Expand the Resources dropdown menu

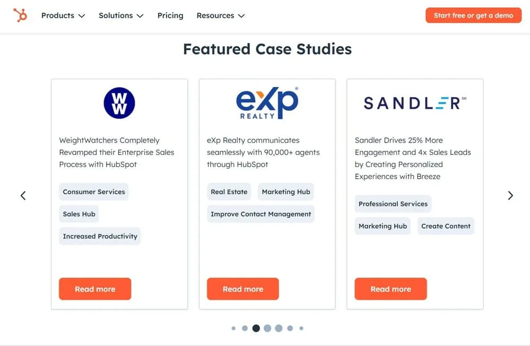coord(220,15)
